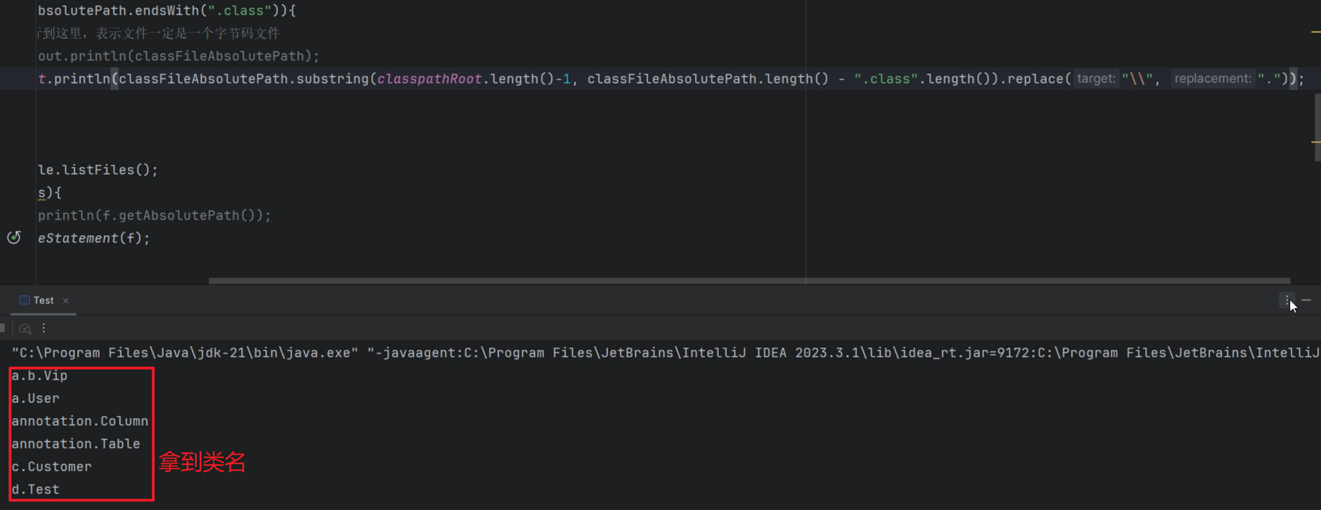Click the editor vertical scrollbar thumb

[1317, 127]
